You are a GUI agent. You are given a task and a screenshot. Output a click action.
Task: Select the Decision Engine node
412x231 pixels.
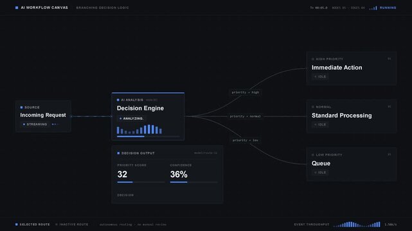click(148, 116)
